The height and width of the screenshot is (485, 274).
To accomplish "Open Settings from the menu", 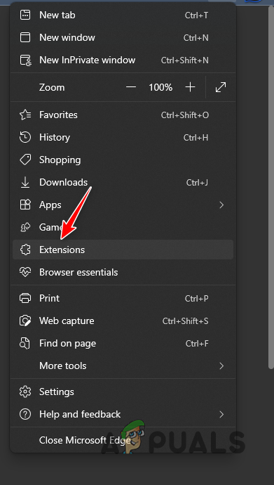I will tap(123, 392).
